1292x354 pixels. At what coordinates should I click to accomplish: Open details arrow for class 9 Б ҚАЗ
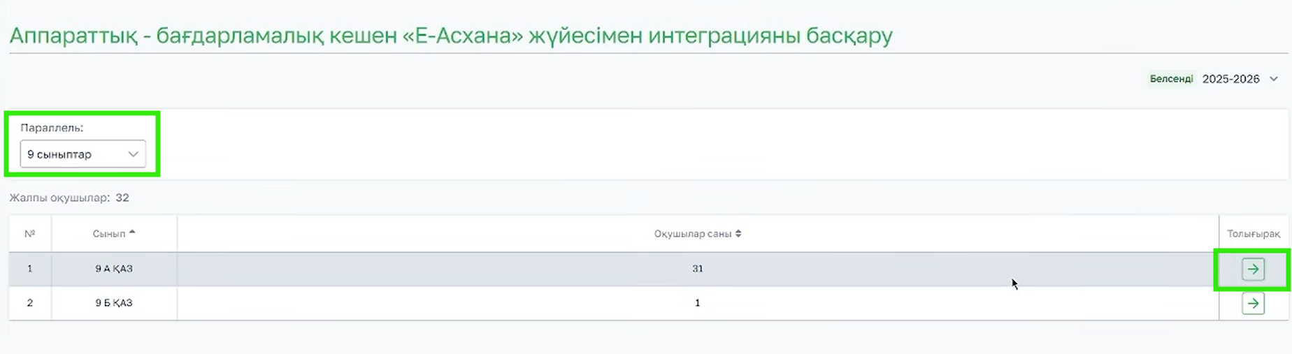pyautogui.click(x=1253, y=303)
